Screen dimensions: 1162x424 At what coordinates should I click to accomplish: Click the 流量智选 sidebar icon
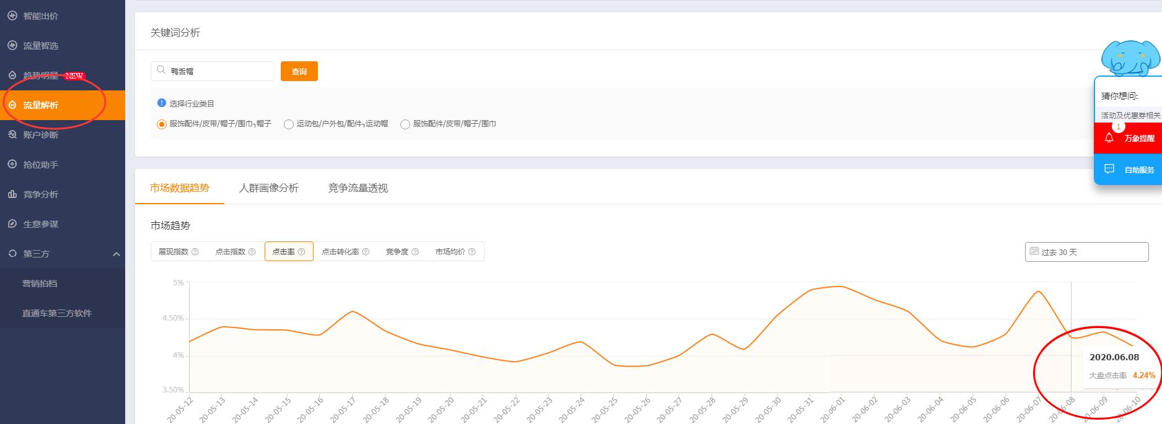point(12,45)
